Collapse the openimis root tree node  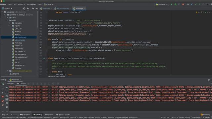point(2,12)
